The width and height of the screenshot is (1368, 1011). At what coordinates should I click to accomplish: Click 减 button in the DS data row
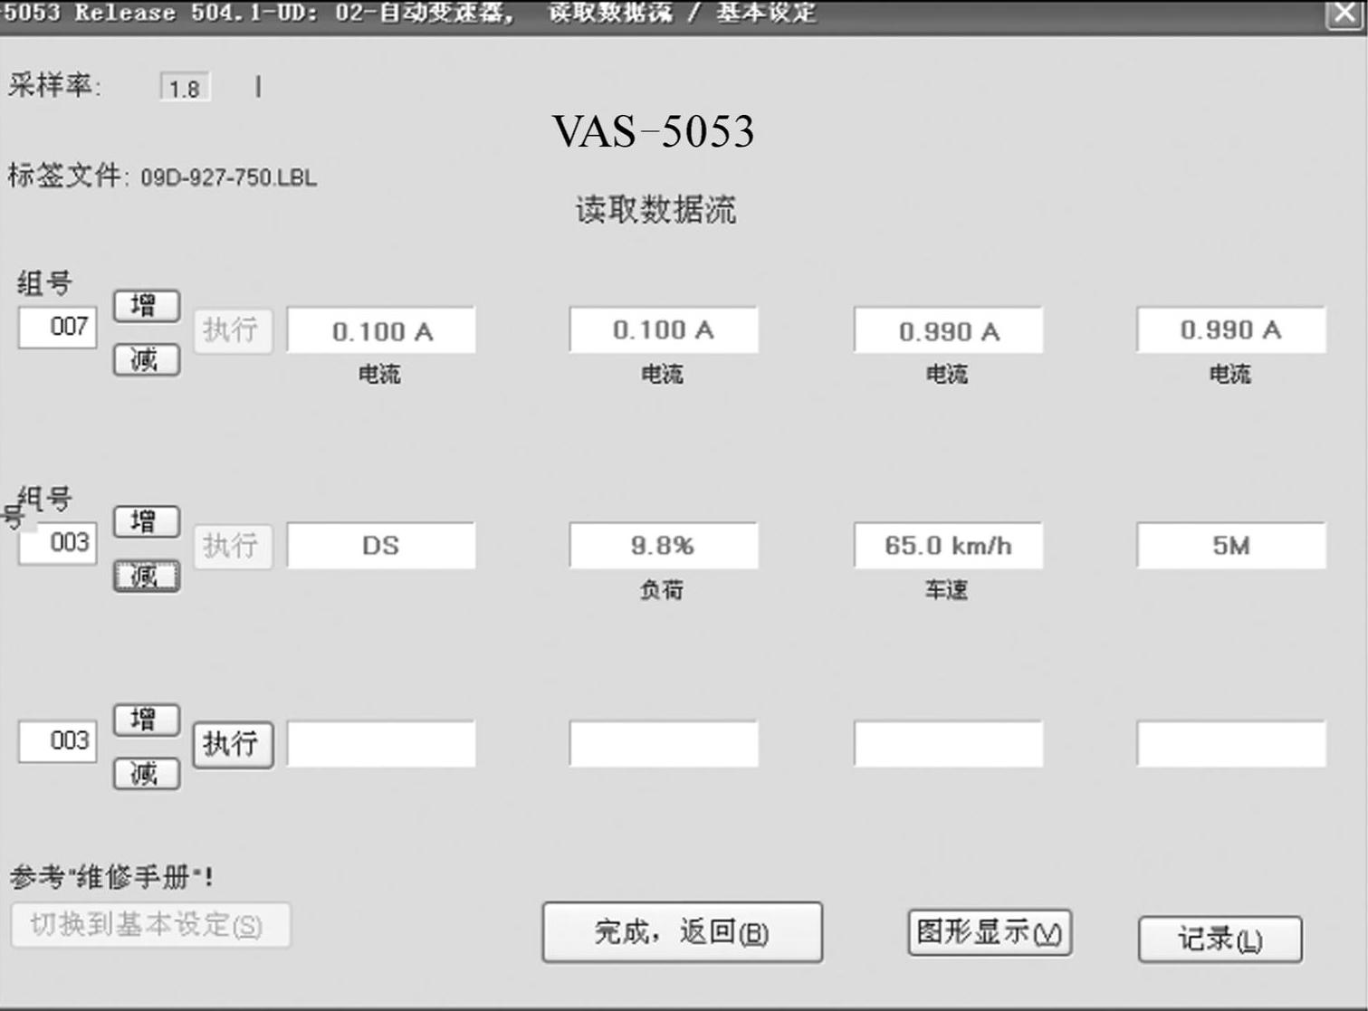(147, 577)
